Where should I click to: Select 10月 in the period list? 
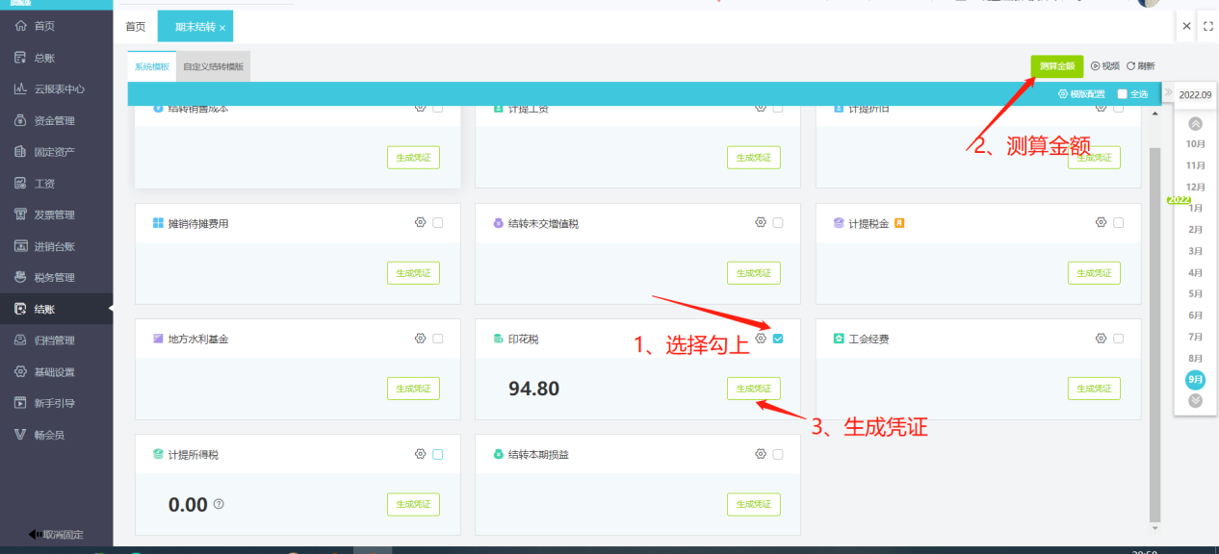(1195, 143)
